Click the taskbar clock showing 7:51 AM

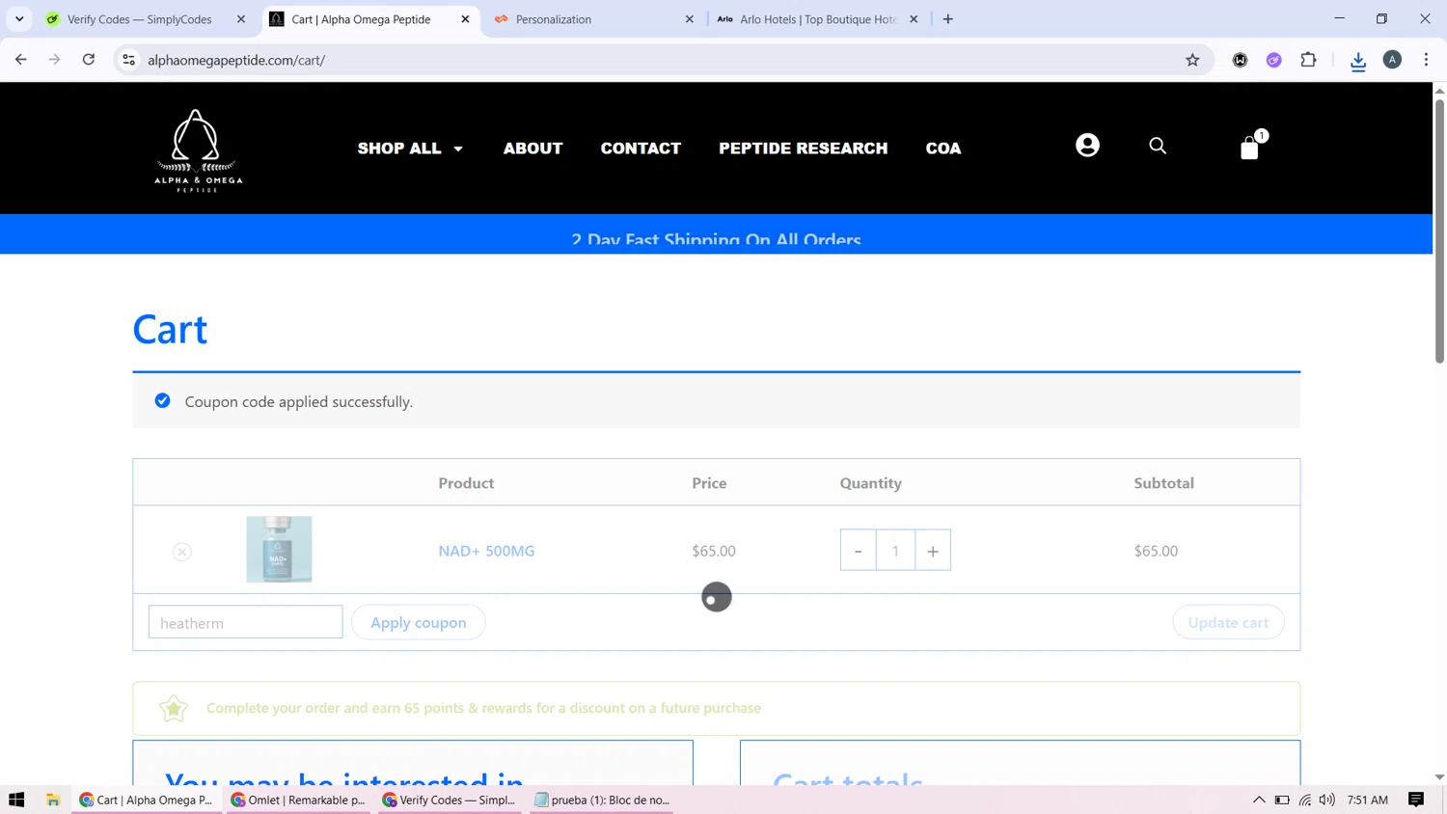(1367, 800)
